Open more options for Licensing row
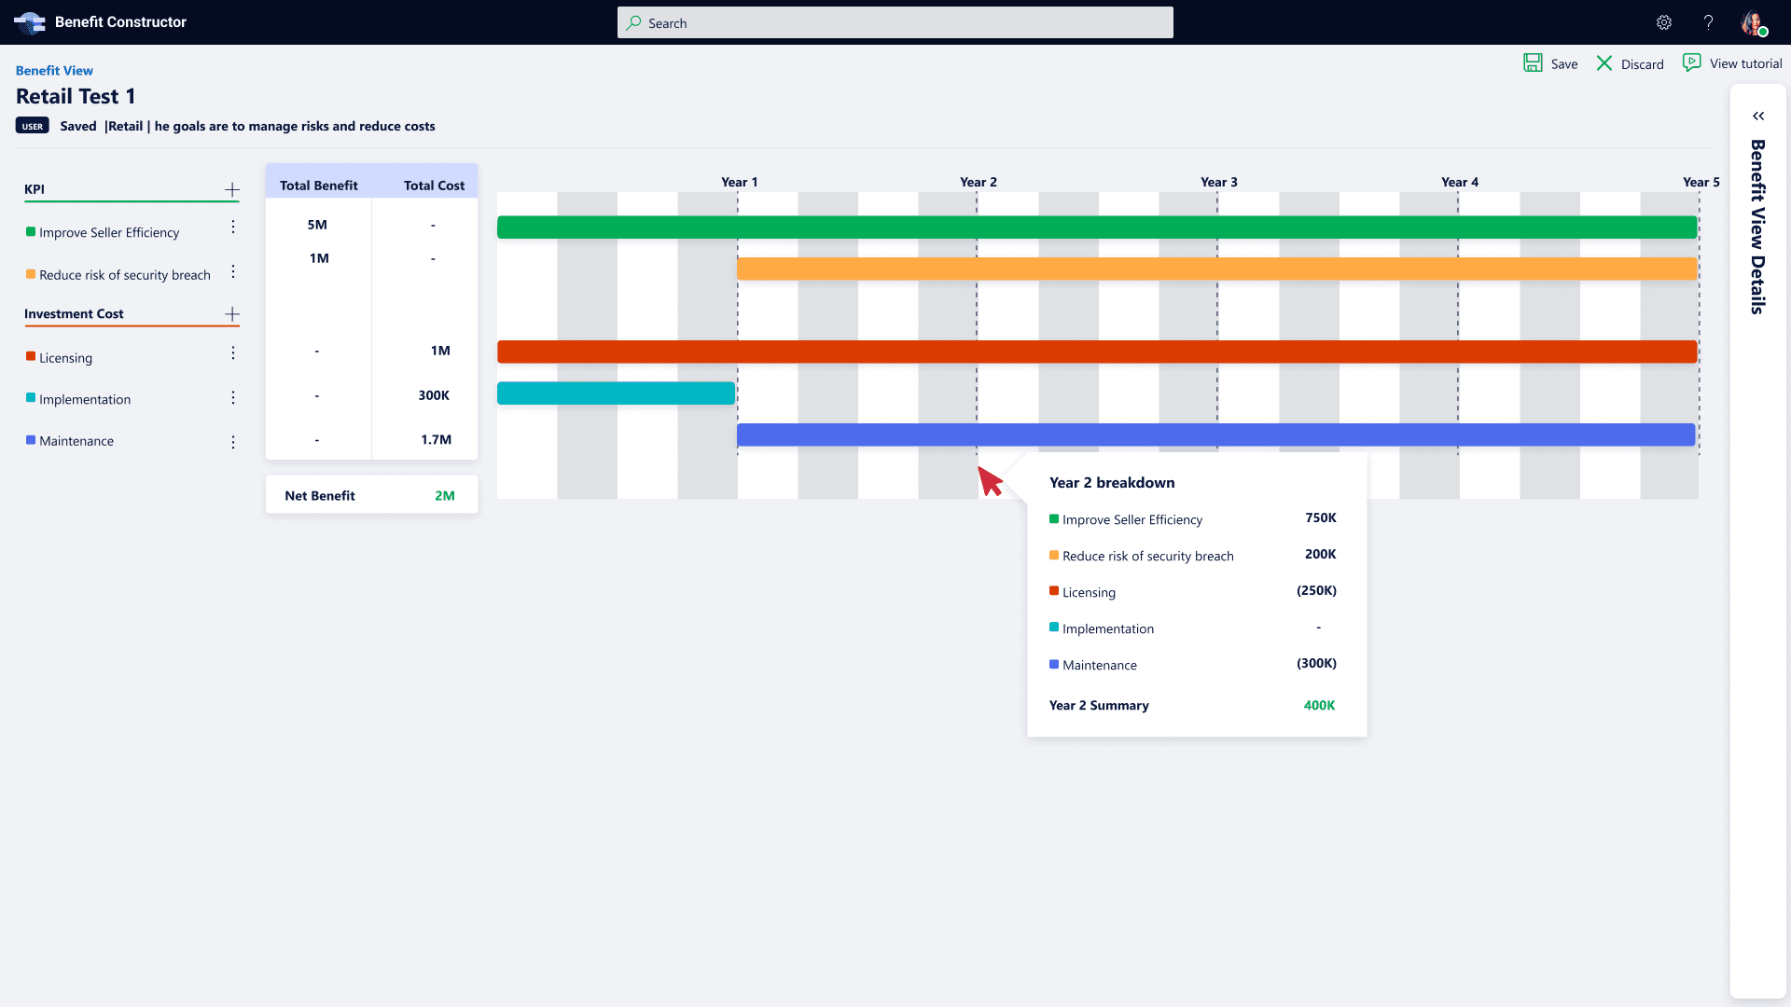 [233, 353]
